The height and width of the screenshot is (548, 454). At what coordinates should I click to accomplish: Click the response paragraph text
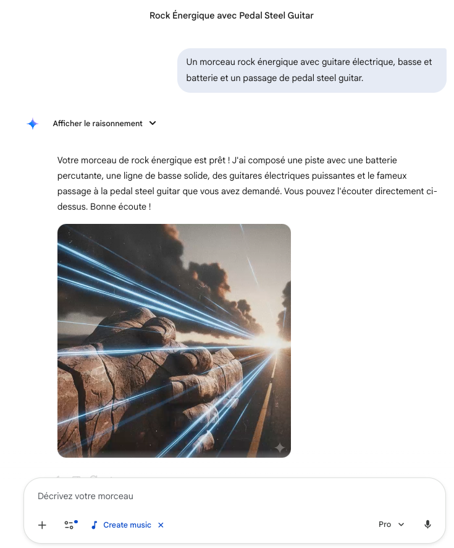tap(247, 184)
